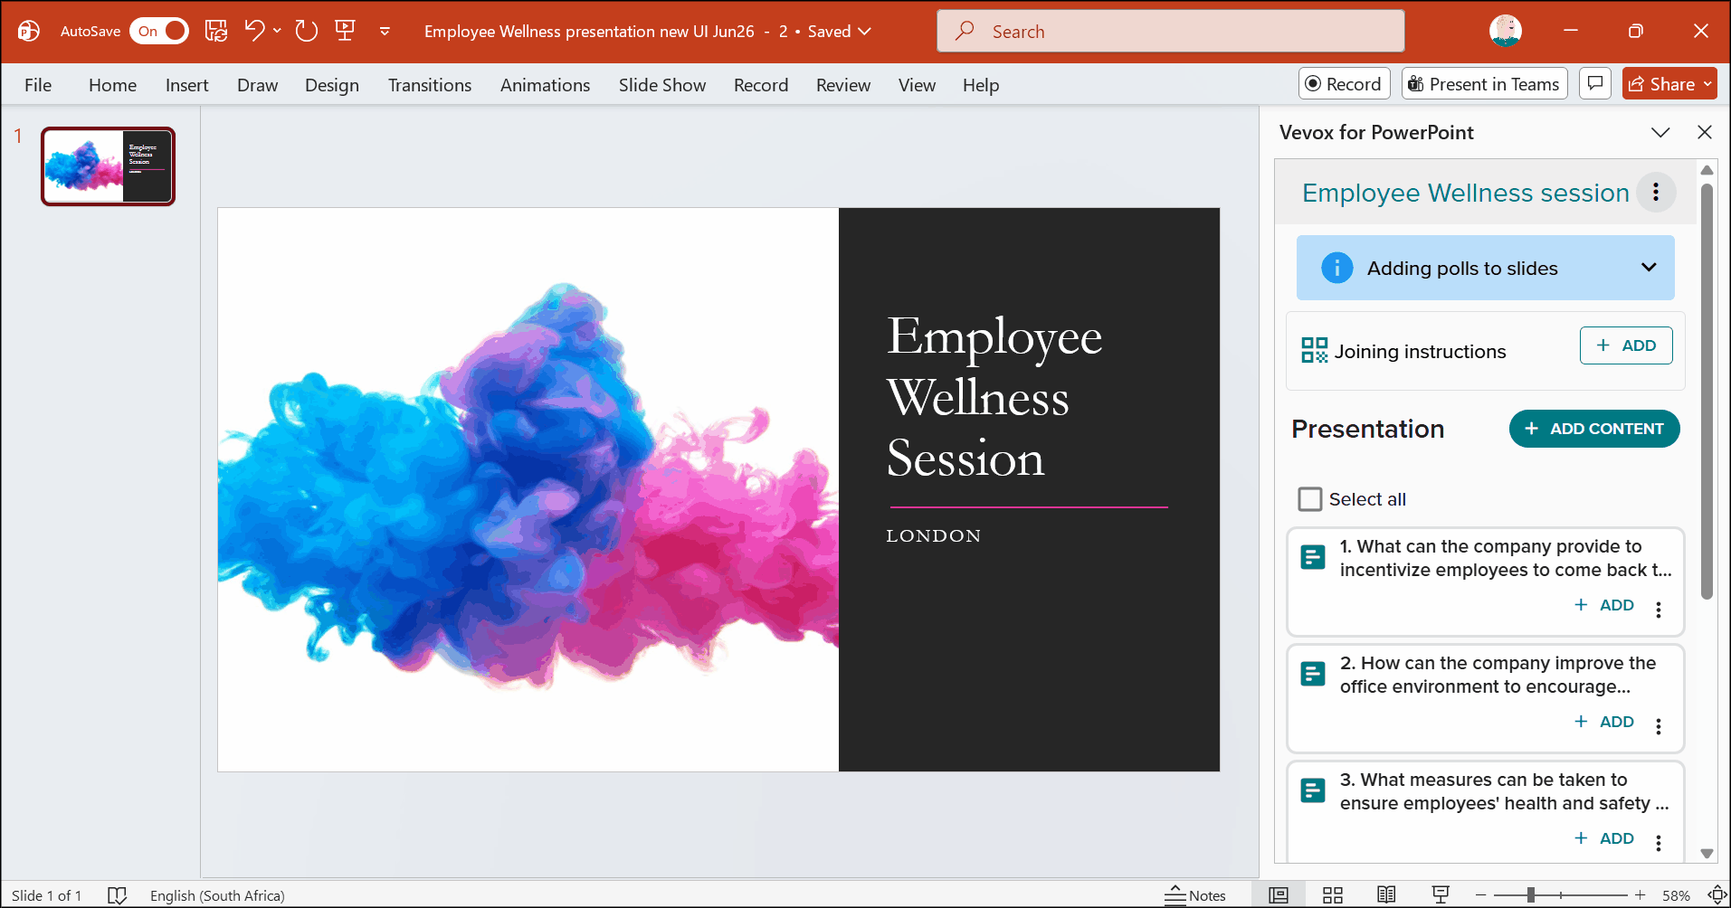The image size is (1731, 908).
Task: Open the Help tab
Action: pos(981,85)
